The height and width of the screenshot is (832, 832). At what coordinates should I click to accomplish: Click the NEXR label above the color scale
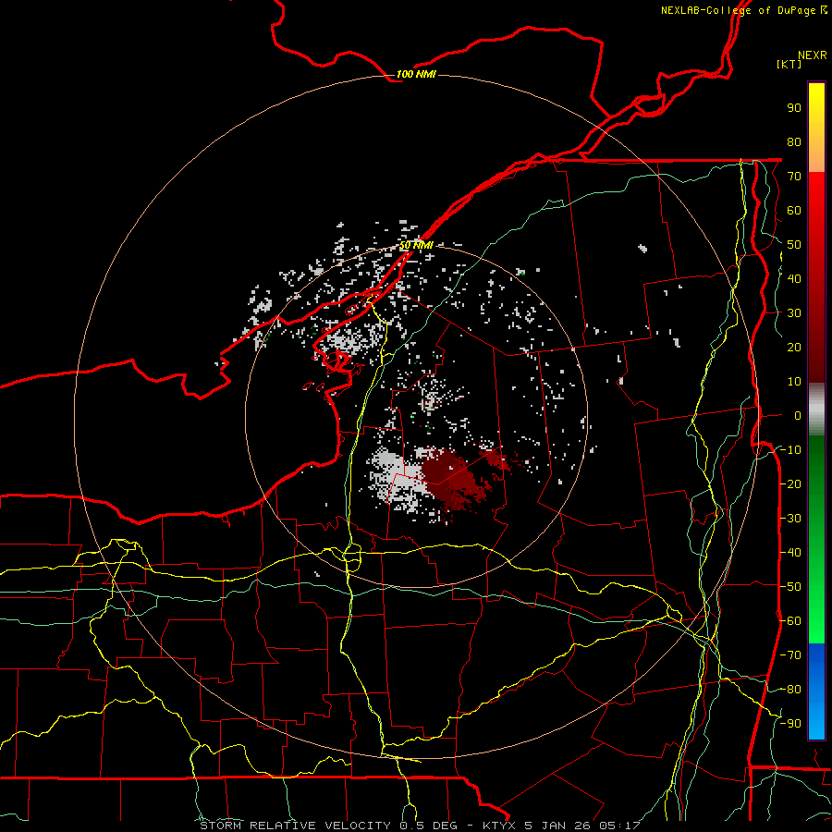[x=813, y=55]
